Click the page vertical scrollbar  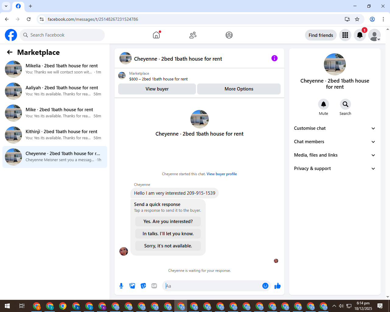388,163
